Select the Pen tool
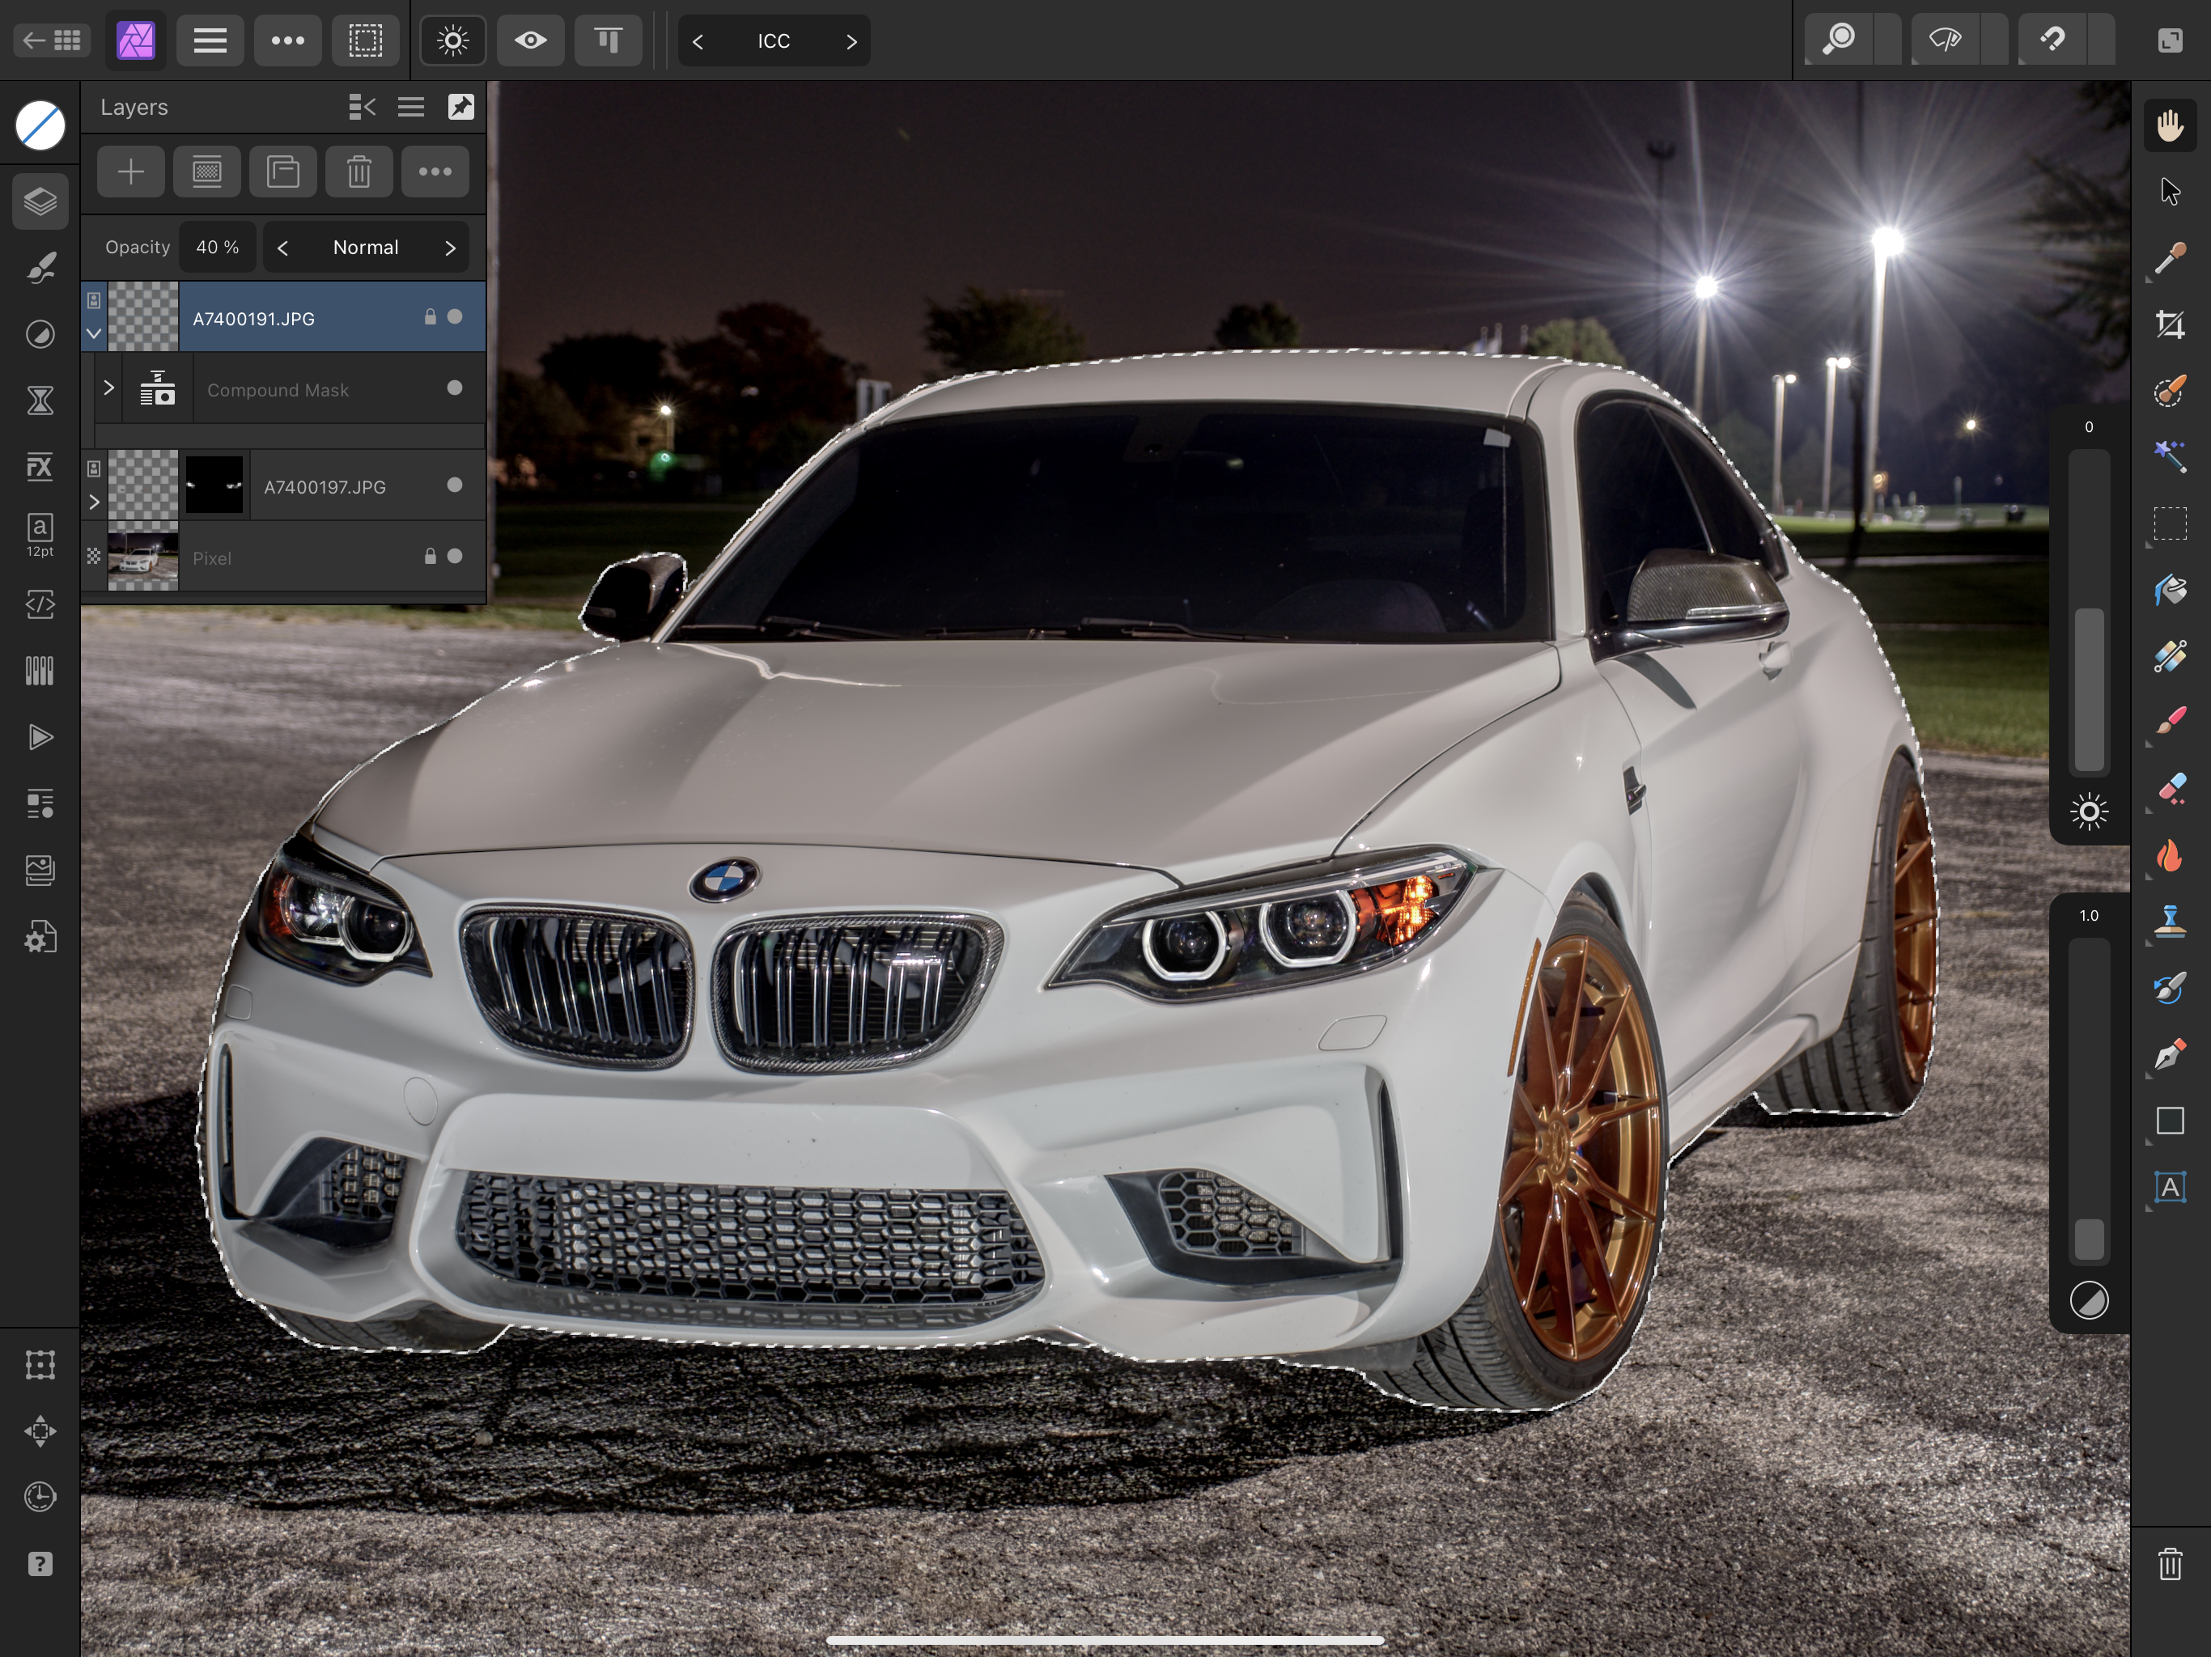 pos(2169,1054)
